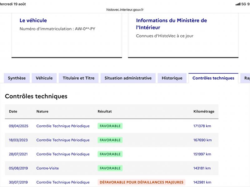Screen dimensions: 250x187
Task: Click the Date column header
Action: point(13,111)
